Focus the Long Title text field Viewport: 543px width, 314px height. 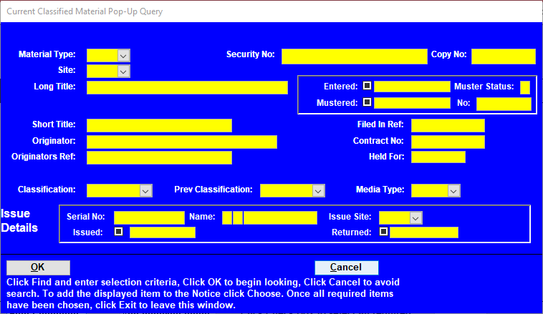point(186,87)
